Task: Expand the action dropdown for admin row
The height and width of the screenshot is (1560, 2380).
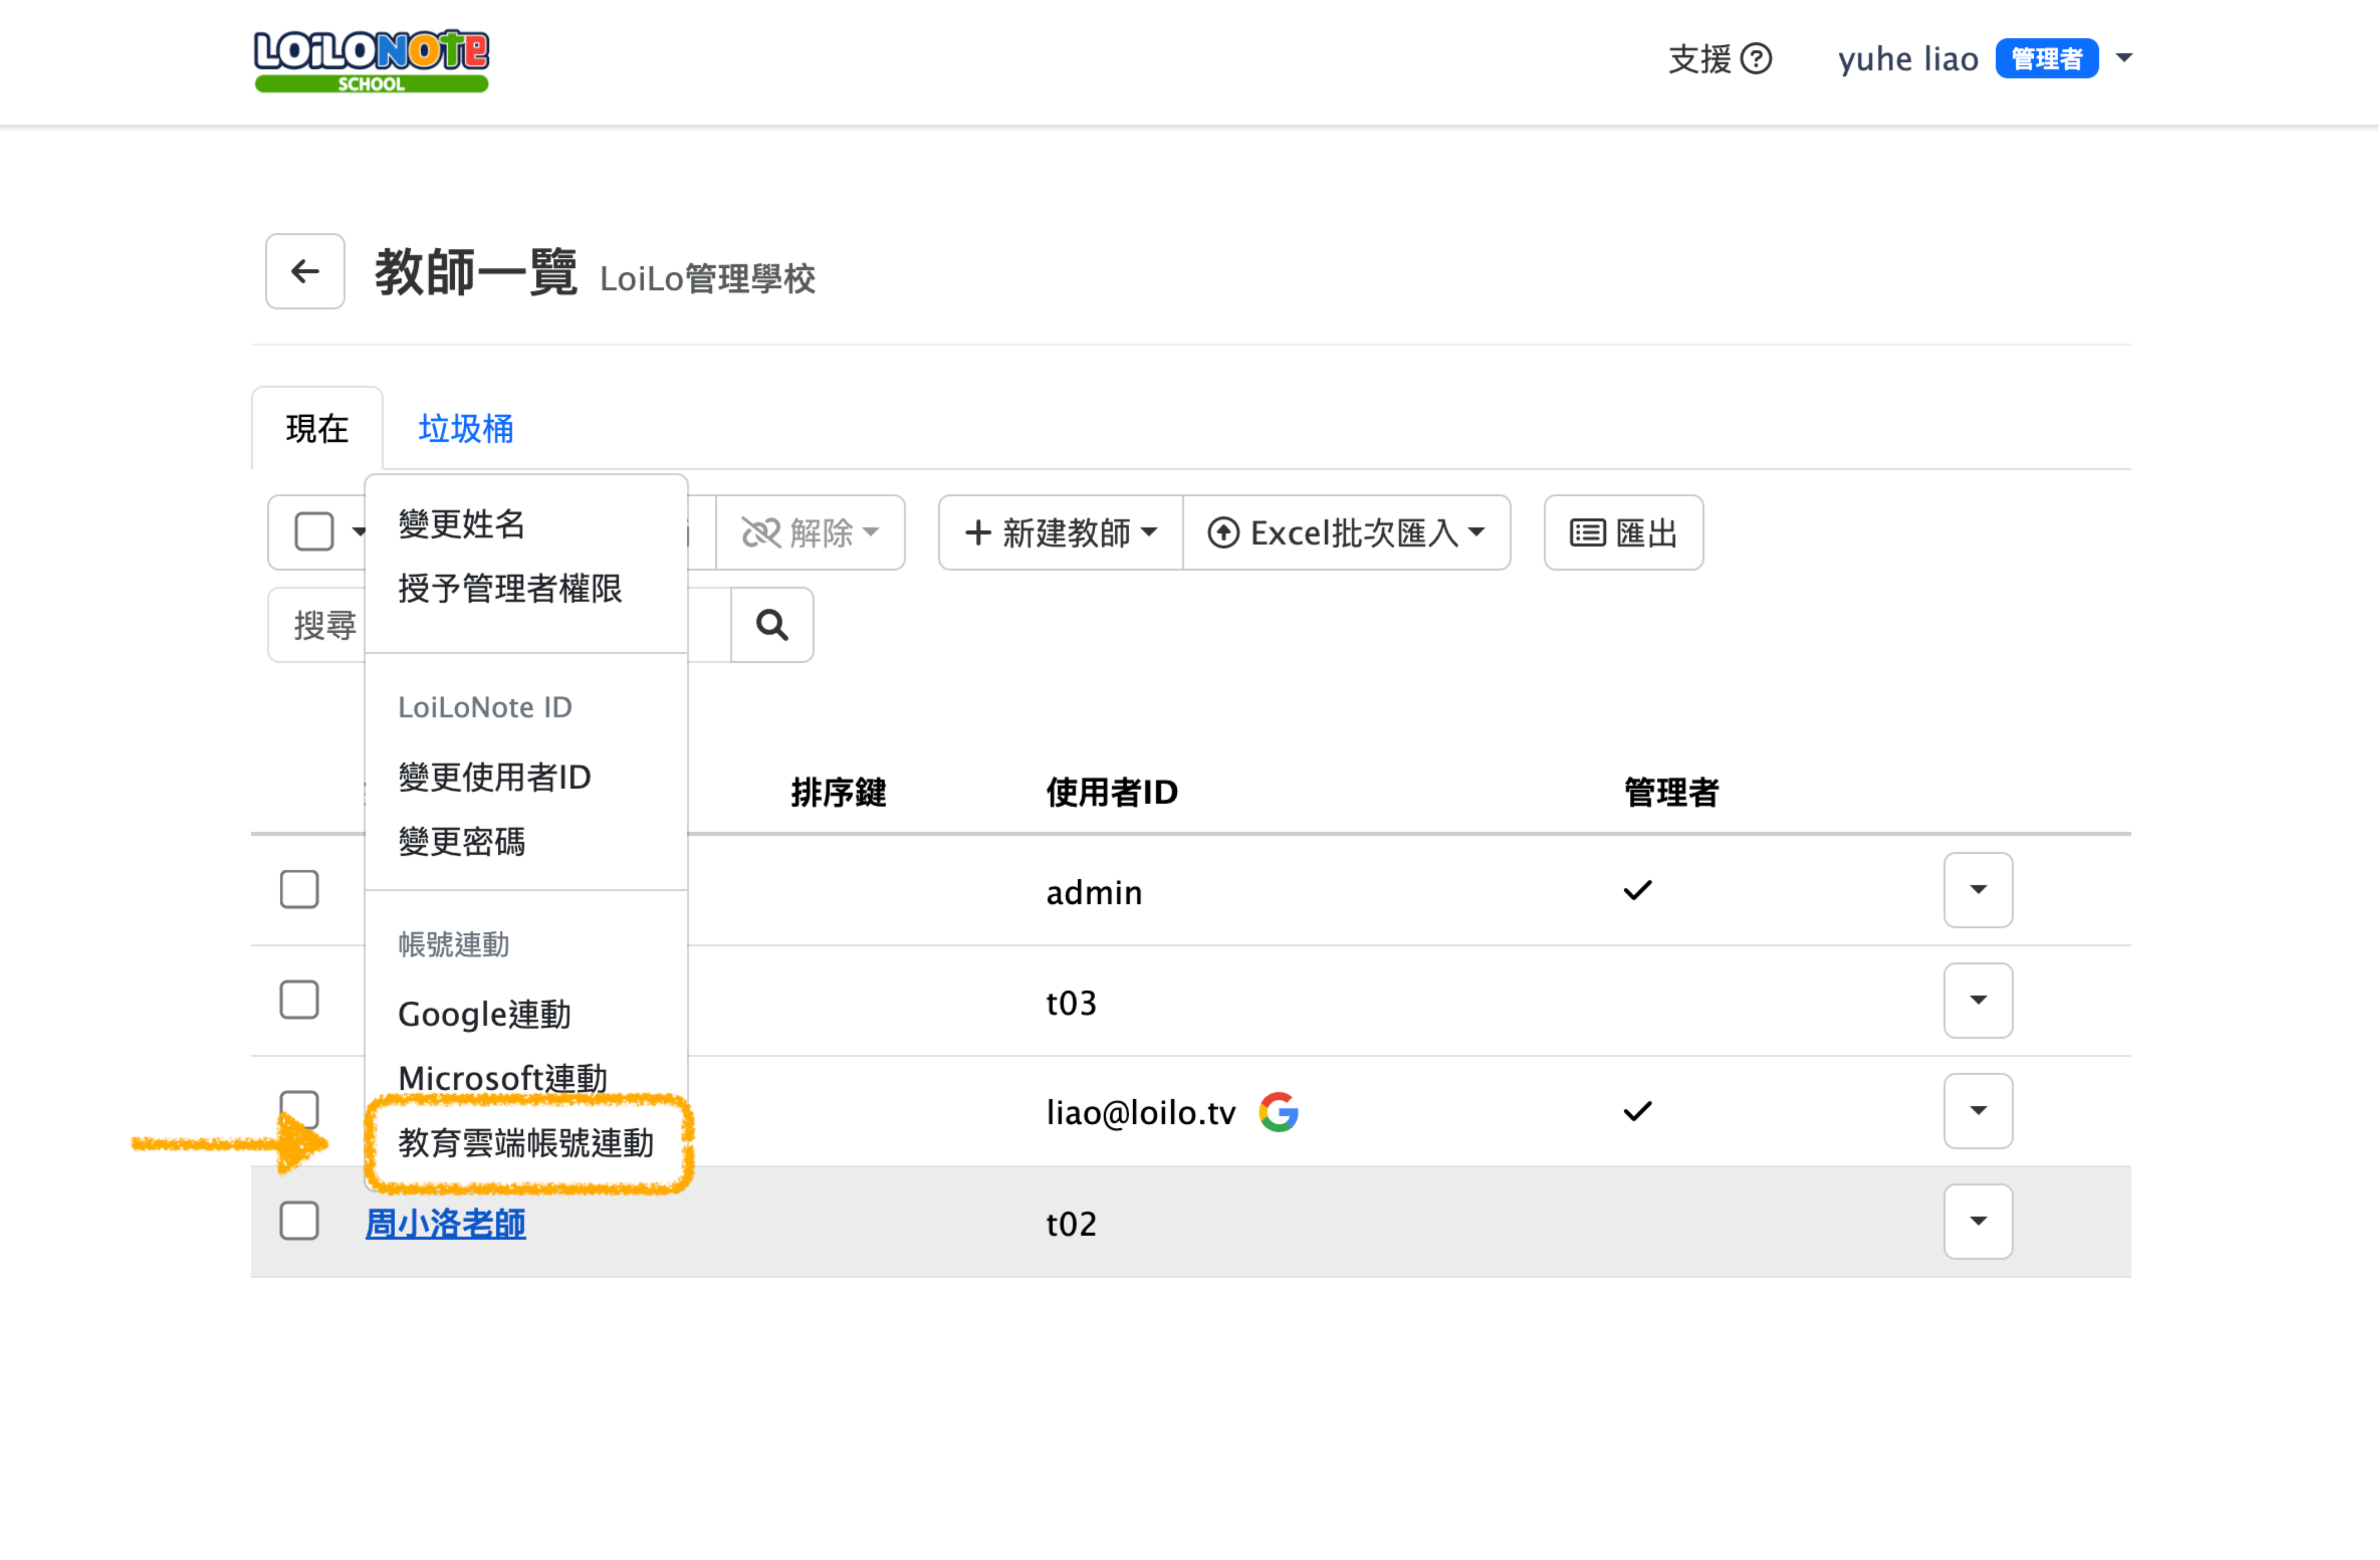Action: pyautogui.click(x=1978, y=890)
